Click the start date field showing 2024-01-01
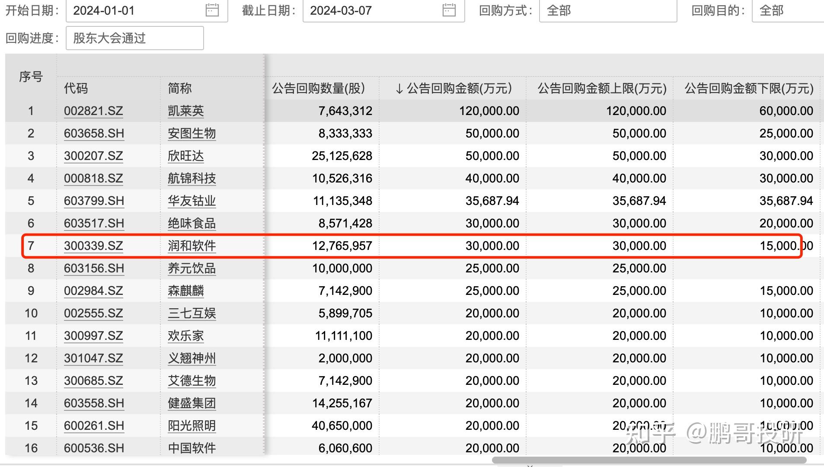The width and height of the screenshot is (824, 467). point(104,11)
